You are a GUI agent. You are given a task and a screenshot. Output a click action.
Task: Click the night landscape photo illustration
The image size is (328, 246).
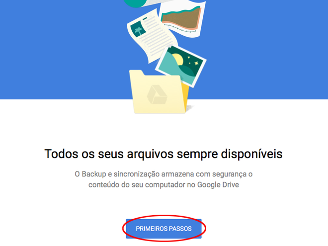pos(181,66)
